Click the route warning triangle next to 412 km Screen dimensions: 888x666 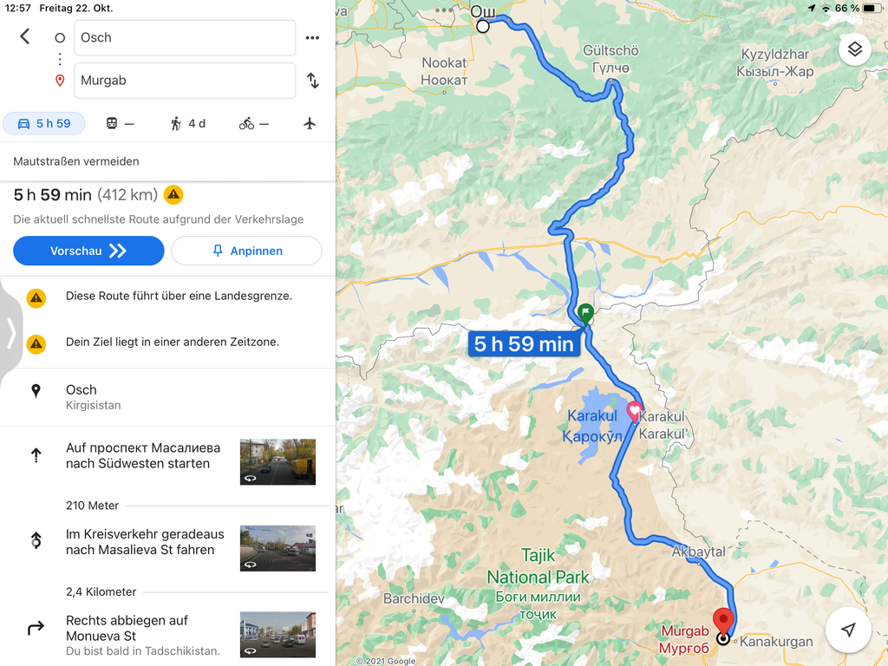coord(173,195)
